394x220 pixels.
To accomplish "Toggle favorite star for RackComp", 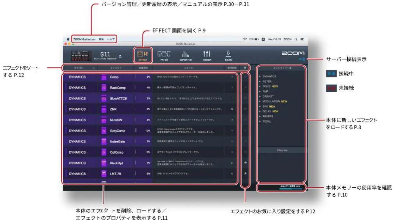I will point(245,88).
